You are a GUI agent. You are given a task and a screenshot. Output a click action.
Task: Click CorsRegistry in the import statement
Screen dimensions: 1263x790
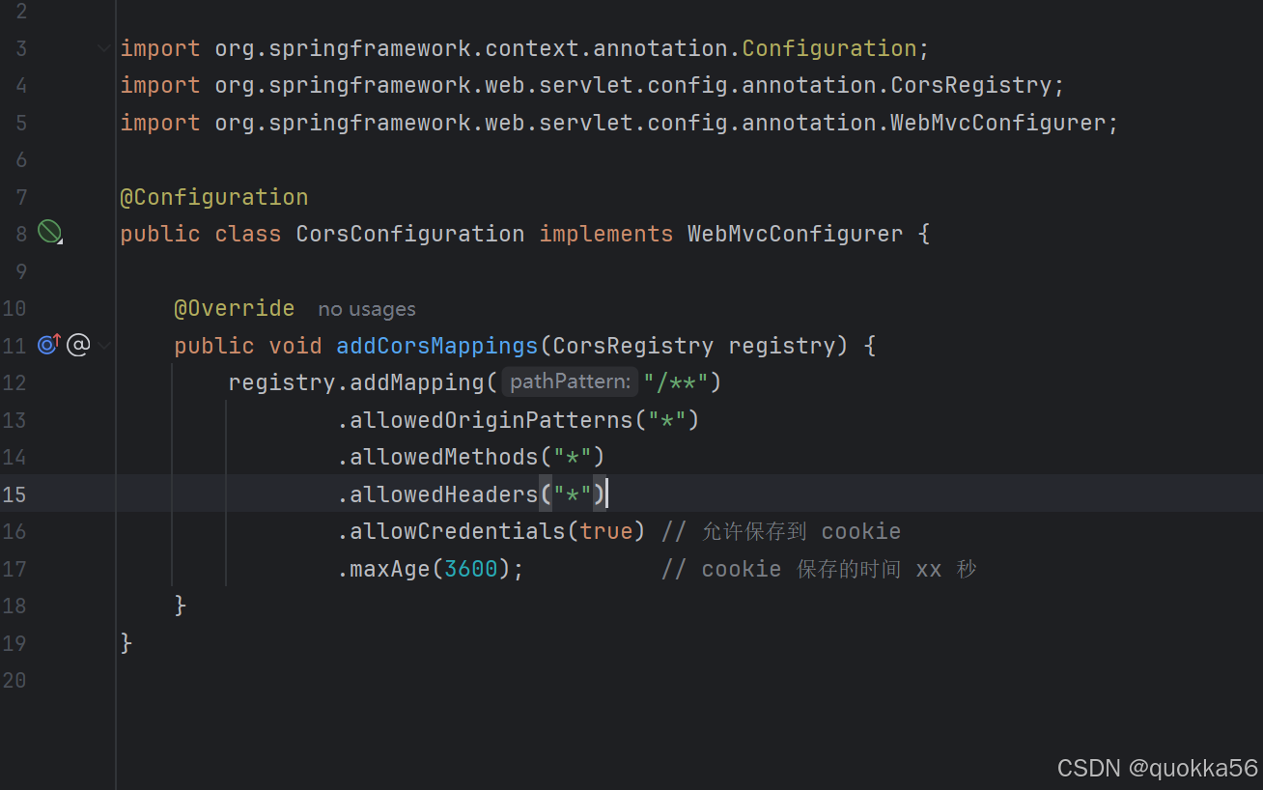click(x=970, y=85)
